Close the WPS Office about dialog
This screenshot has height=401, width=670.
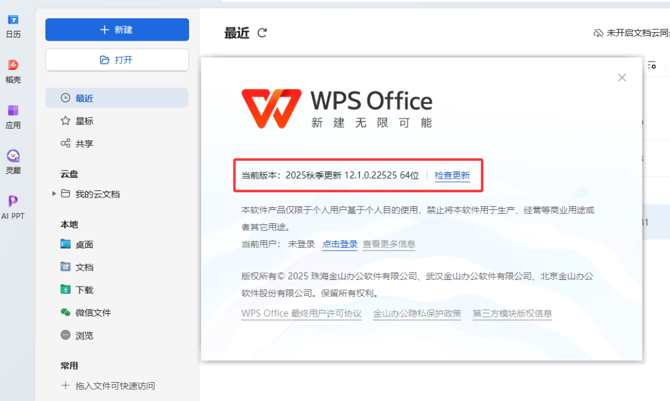(622, 78)
